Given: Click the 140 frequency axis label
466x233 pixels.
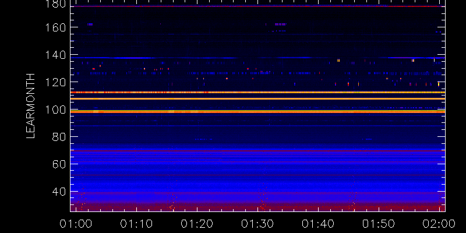Looking at the screenshot, I should point(55,55).
